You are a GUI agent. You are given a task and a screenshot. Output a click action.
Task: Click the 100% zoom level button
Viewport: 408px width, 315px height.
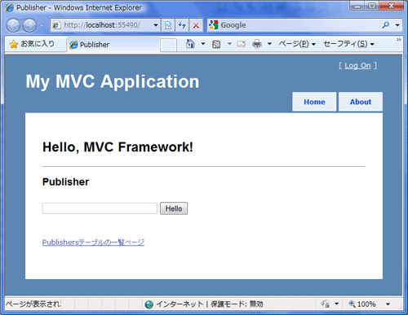tap(362, 304)
